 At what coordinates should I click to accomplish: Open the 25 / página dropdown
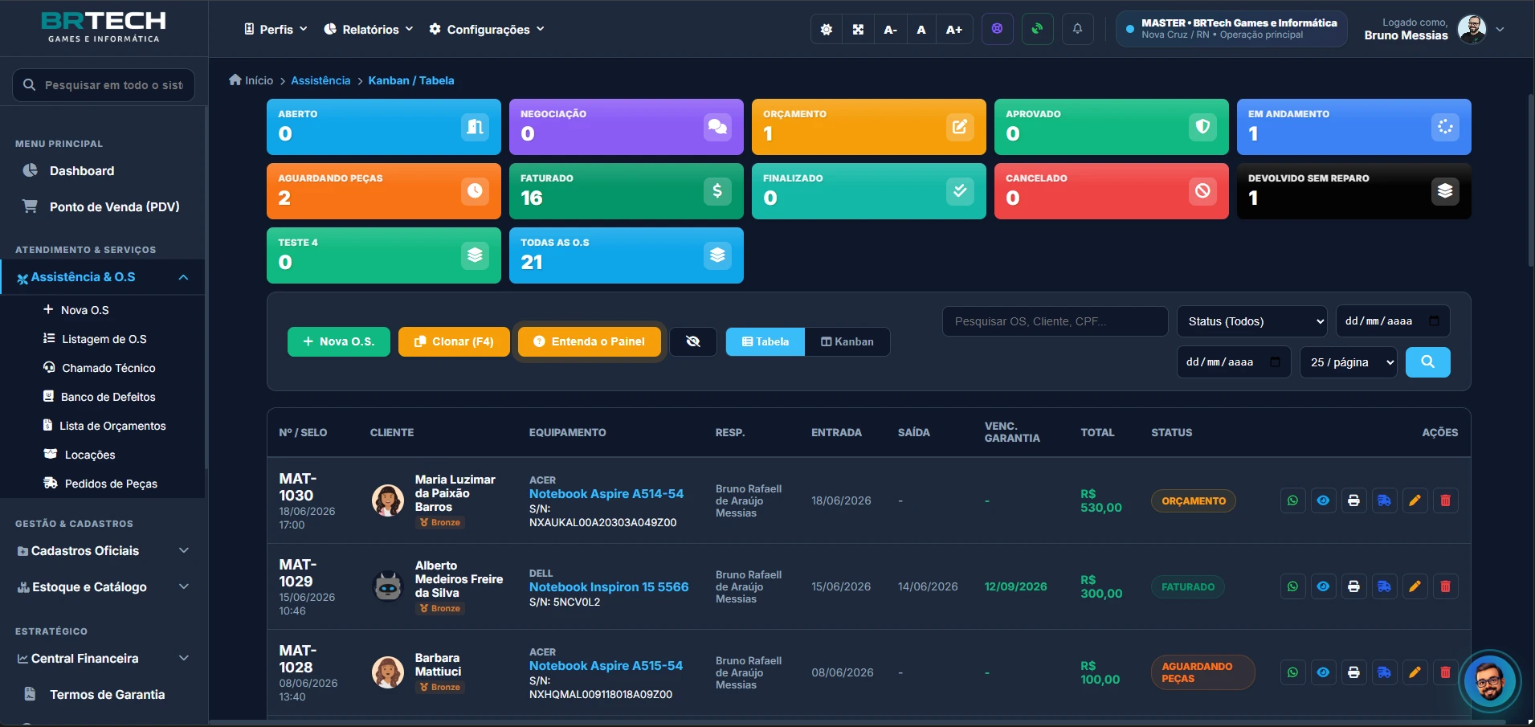tap(1349, 362)
